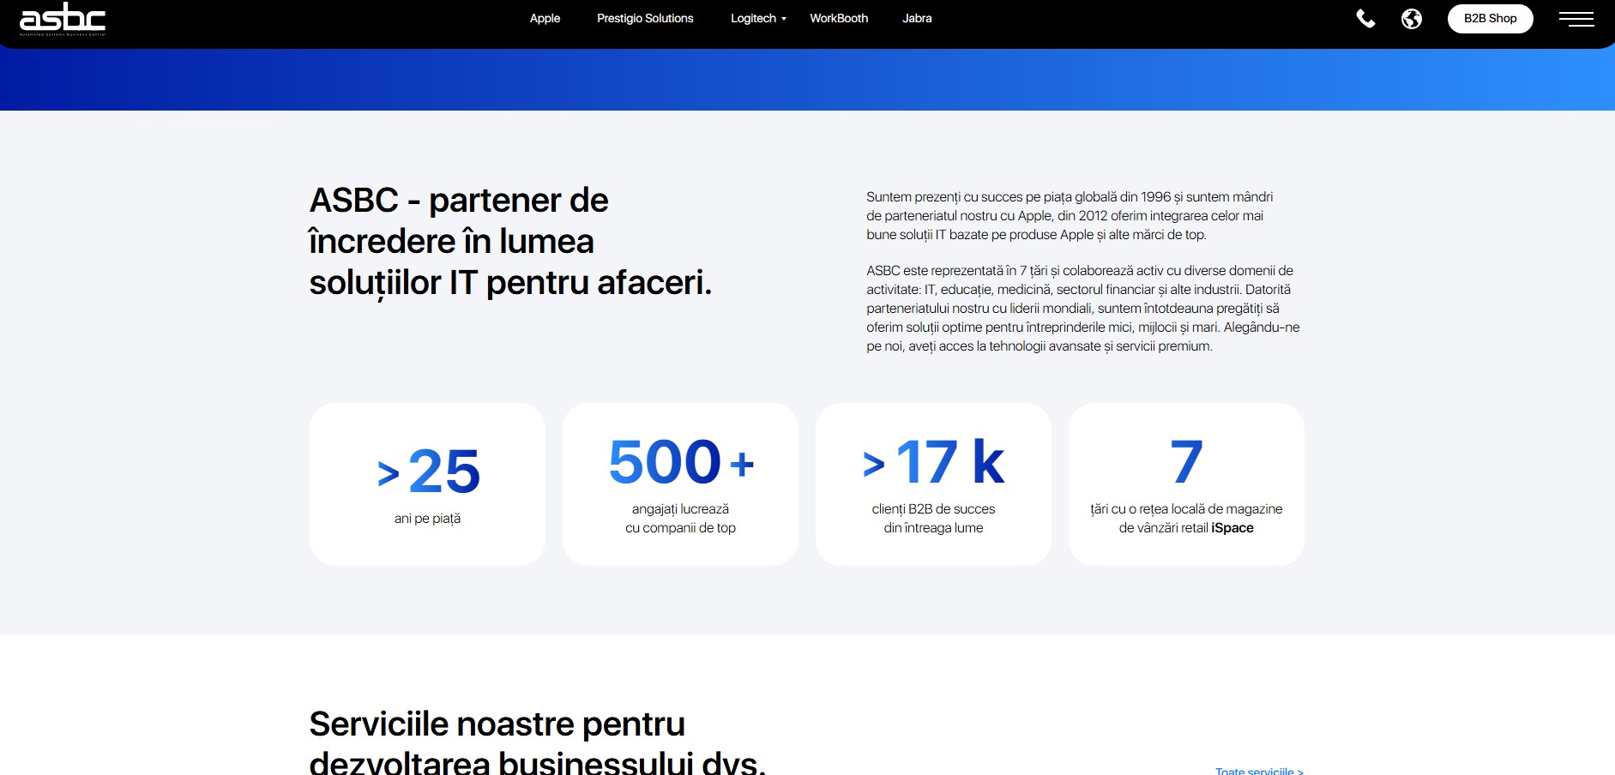1615x775 pixels.
Task: Select the '7 țări' iSpace card
Action: [x=1186, y=484]
